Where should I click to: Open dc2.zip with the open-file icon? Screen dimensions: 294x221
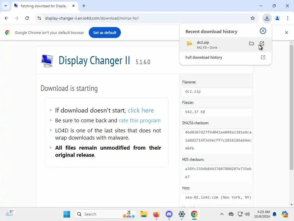point(262,44)
